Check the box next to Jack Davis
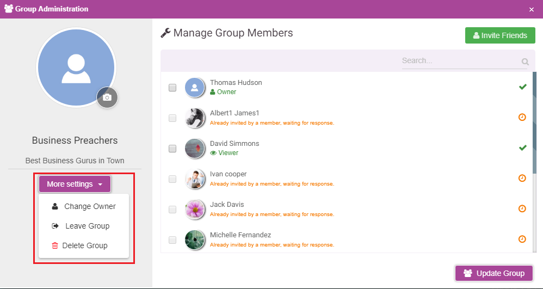Image resolution: width=543 pixels, height=289 pixels. coord(172,210)
